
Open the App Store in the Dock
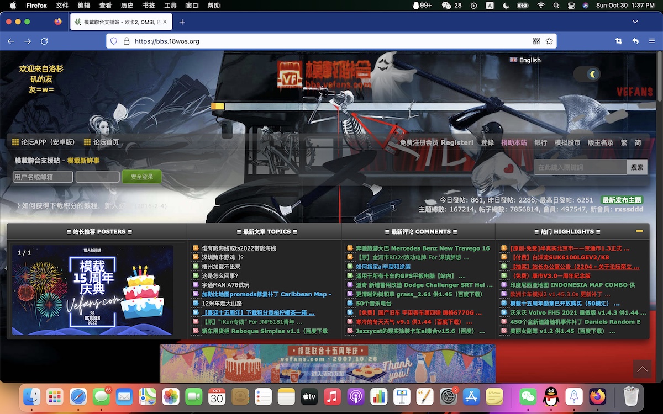coord(471,396)
